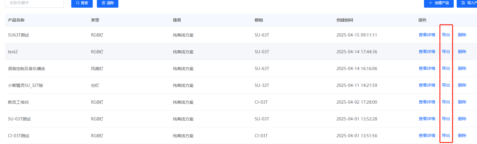The height and width of the screenshot is (144, 477).
Task: Focus the 名称关键字 search input
Action: click(34, 3)
